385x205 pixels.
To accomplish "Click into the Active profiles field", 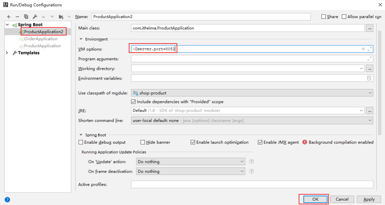I will (x=252, y=185).
